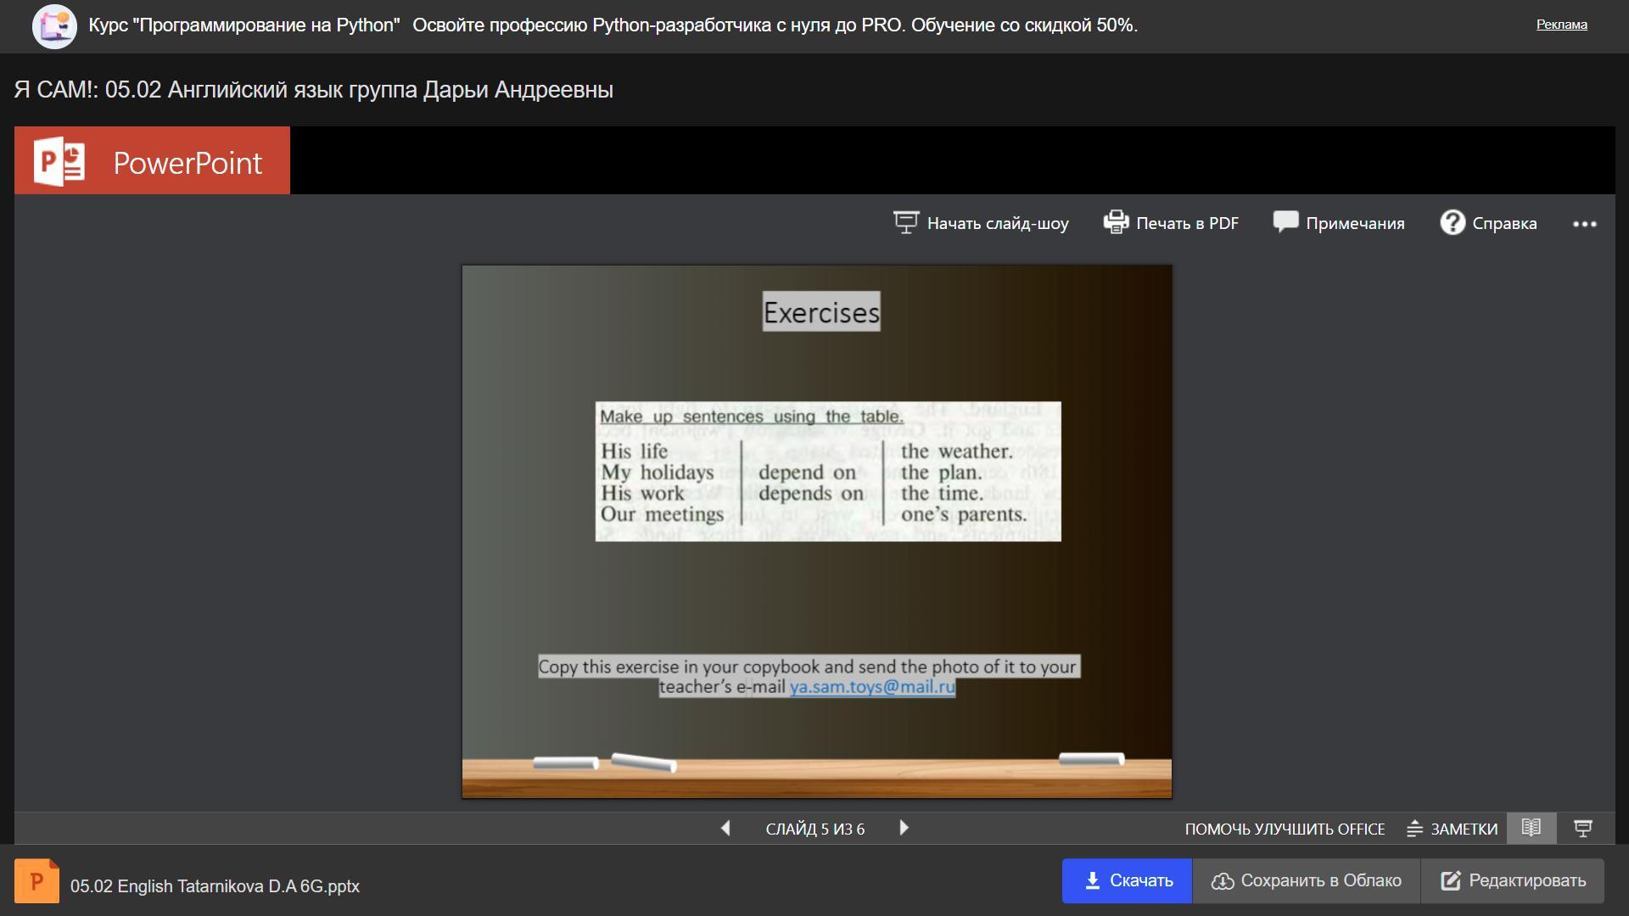The height and width of the screenshot is (916, 1629).
Task: Advance to next slide arrow
Action: pos(904,828)
